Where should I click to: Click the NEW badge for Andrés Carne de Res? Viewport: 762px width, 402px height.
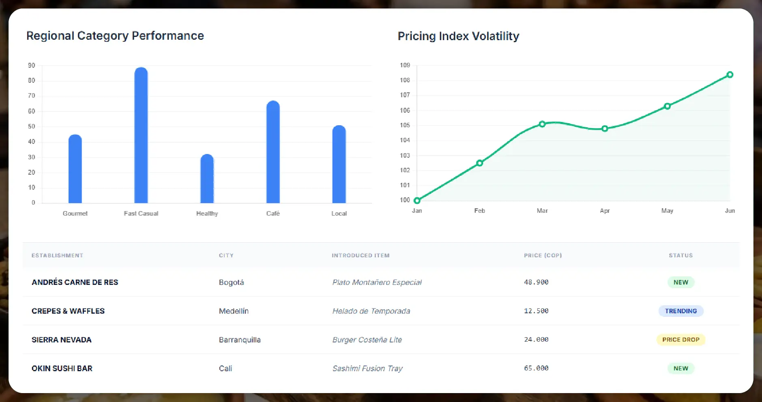(680, 282)
